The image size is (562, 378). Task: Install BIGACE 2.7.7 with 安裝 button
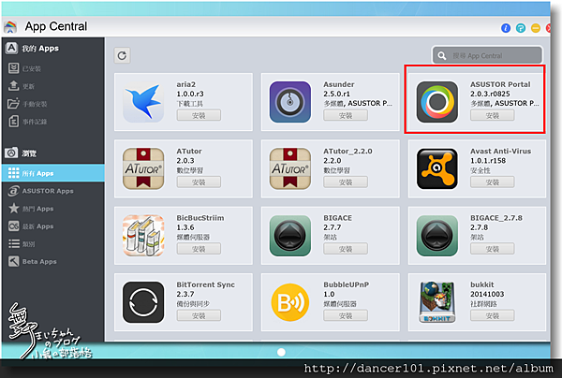click(x=346, y=249)
